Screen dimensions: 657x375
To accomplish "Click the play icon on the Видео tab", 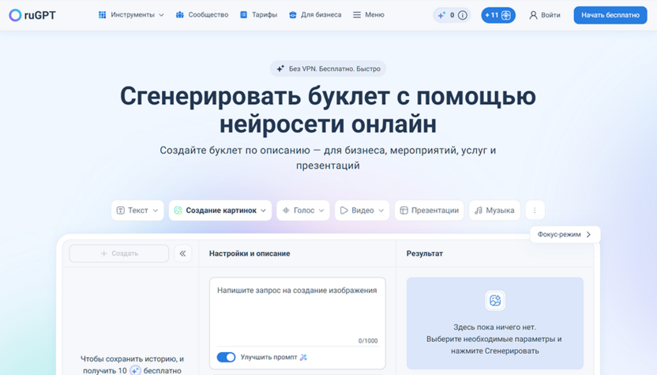I will pyautogui.click(x=344, y=210).
